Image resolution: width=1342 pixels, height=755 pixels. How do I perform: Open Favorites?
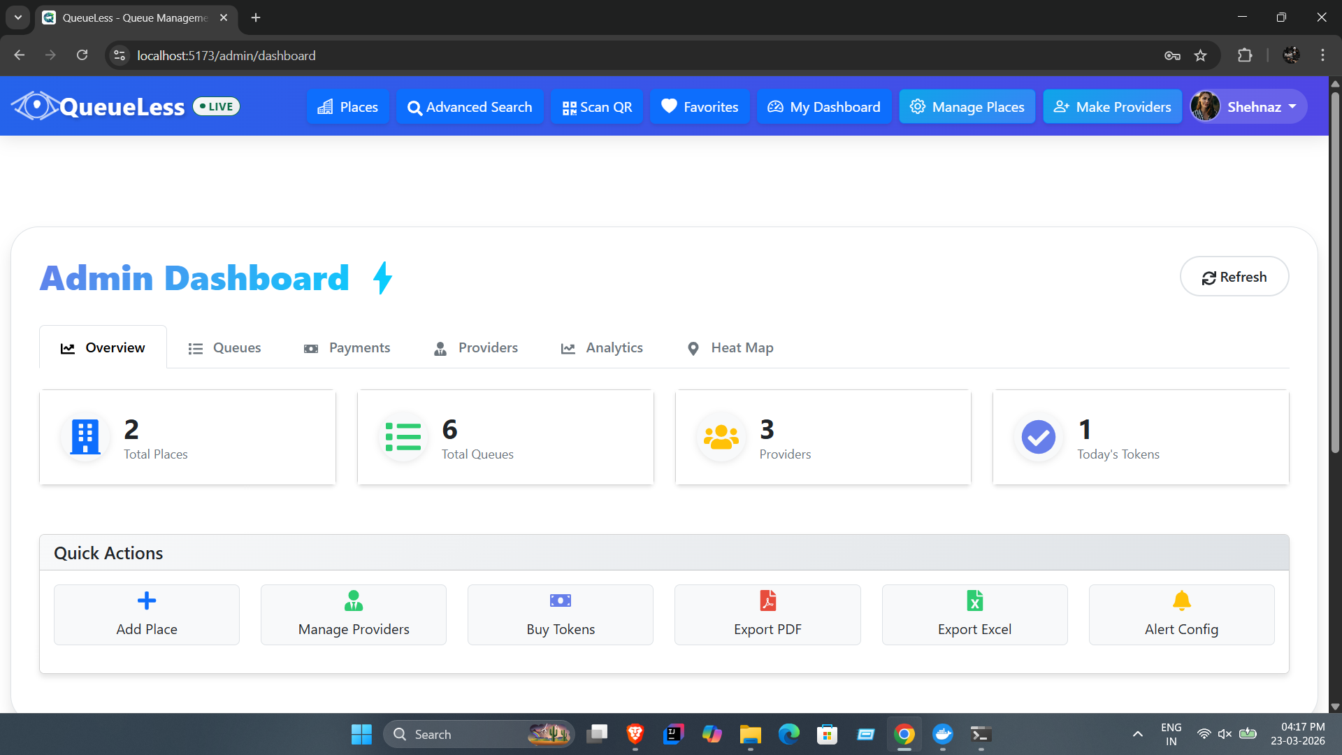coord(700,106)
